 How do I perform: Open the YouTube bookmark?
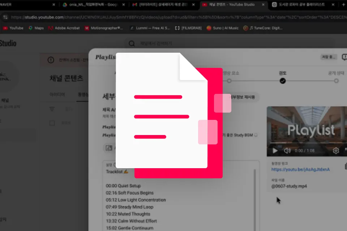[x=13, y=28]
